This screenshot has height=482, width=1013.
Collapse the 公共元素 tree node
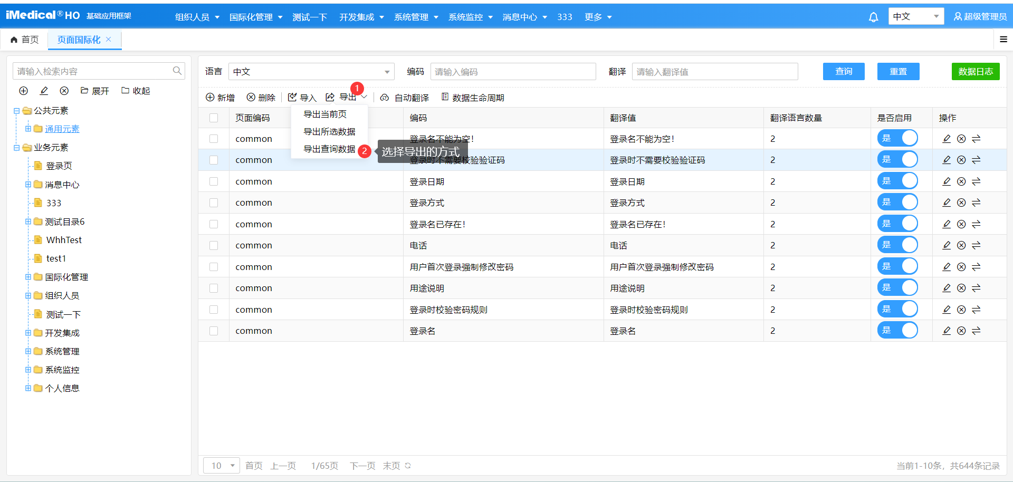[x=16, y=111]
